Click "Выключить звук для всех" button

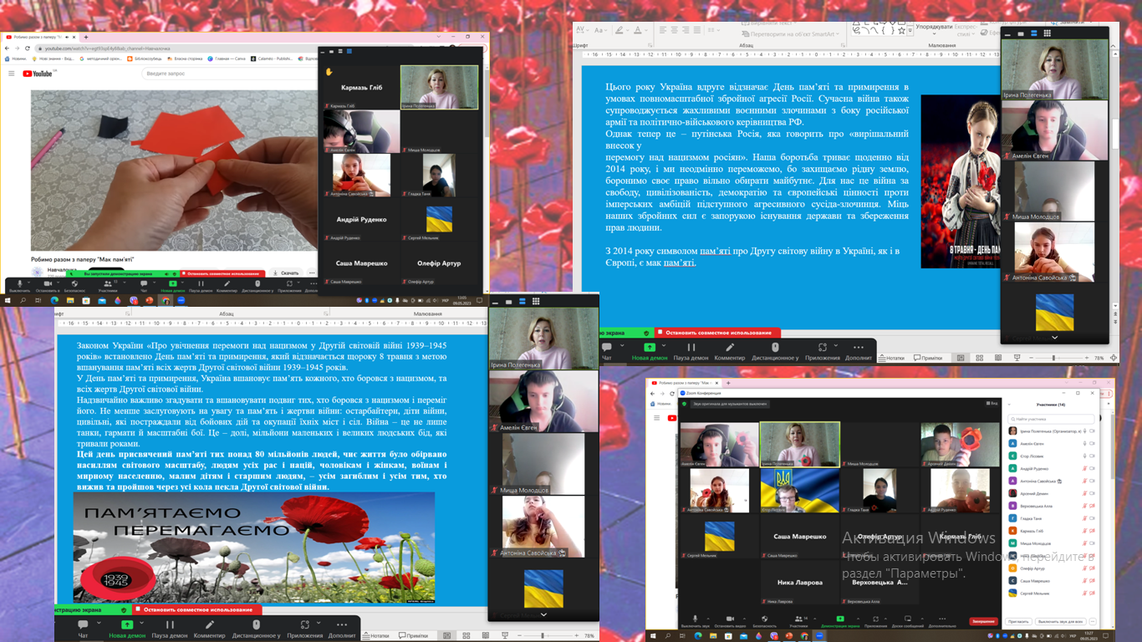[x=1060, y=621]
